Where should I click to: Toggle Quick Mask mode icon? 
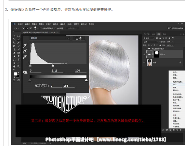(x=14, y=80)
